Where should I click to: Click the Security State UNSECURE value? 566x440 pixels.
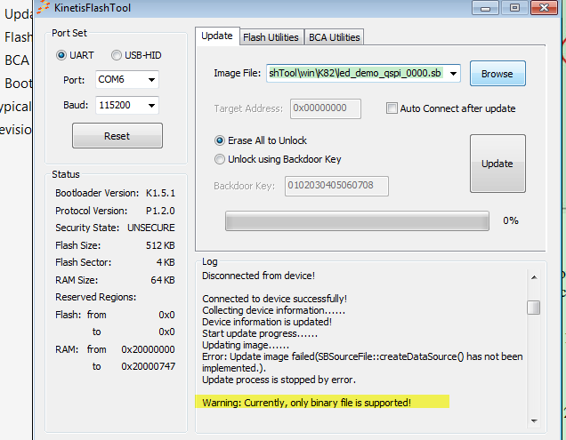[151, 228]
